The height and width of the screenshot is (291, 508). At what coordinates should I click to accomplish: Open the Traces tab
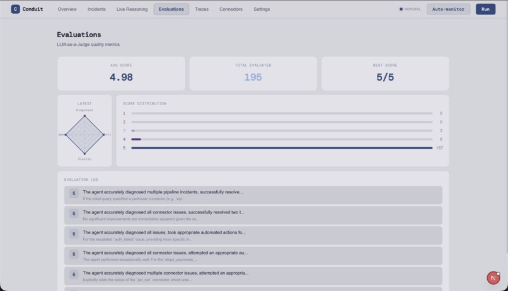coord(202,9)
